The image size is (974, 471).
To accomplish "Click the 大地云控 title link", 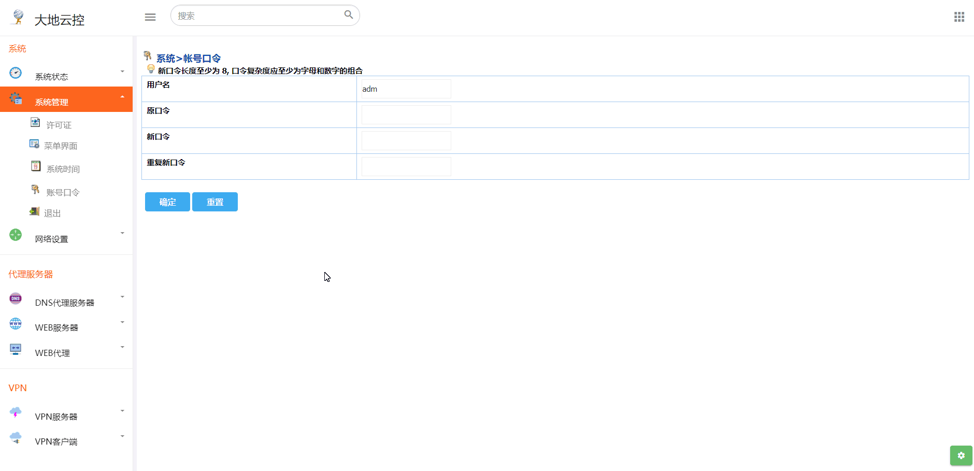I will click(x=60, y=20).
